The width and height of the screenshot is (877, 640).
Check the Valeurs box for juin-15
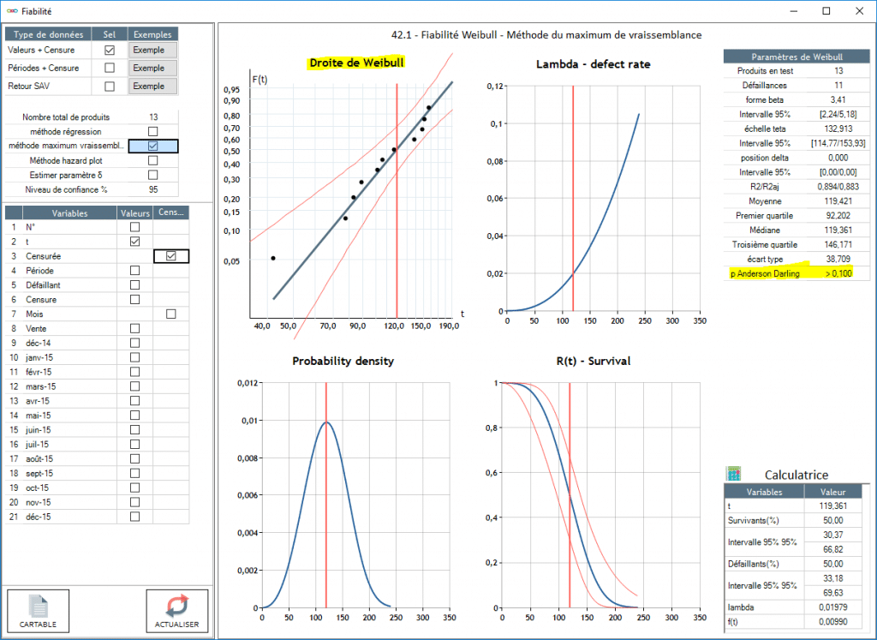point(134,429)
